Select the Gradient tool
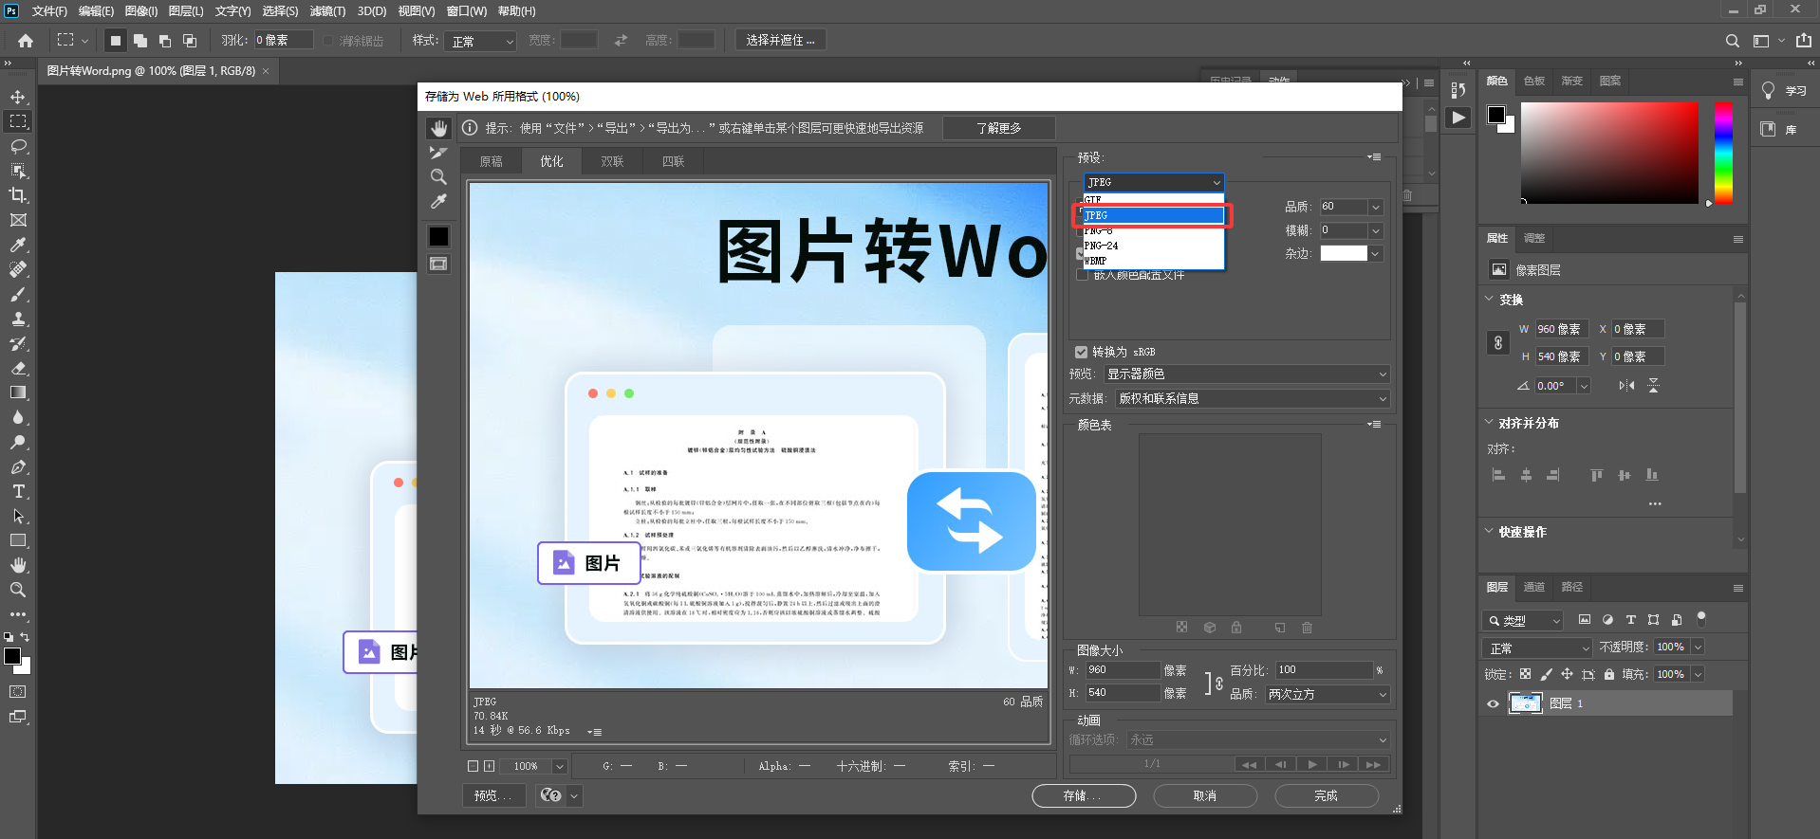This screenshot has width=1820, height=839. (x=18, y=392)
